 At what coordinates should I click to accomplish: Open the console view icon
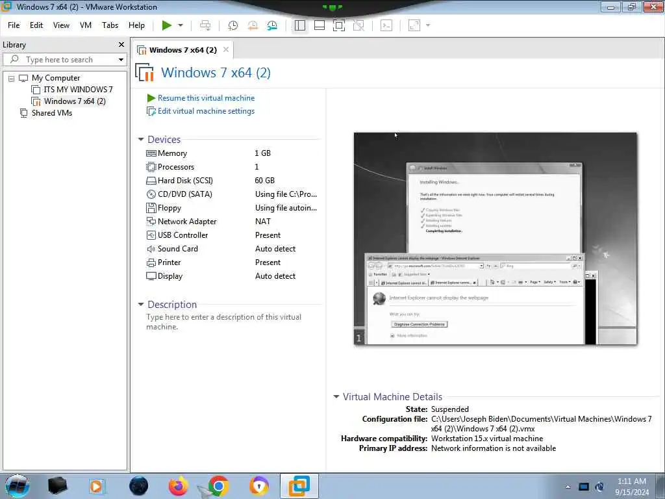click(386, 25)
